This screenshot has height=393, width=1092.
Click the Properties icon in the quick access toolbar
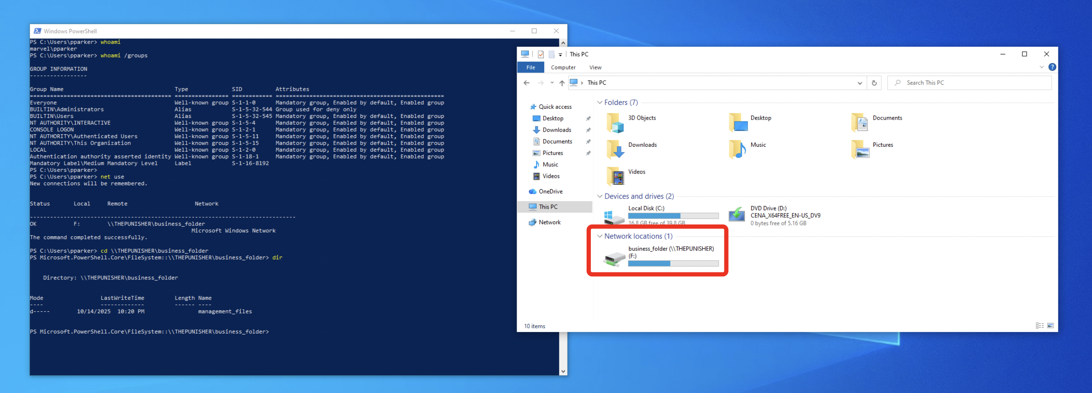coord(541,54)
